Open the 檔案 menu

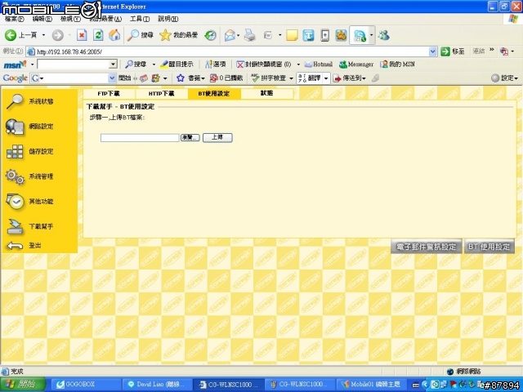[15, 19]
